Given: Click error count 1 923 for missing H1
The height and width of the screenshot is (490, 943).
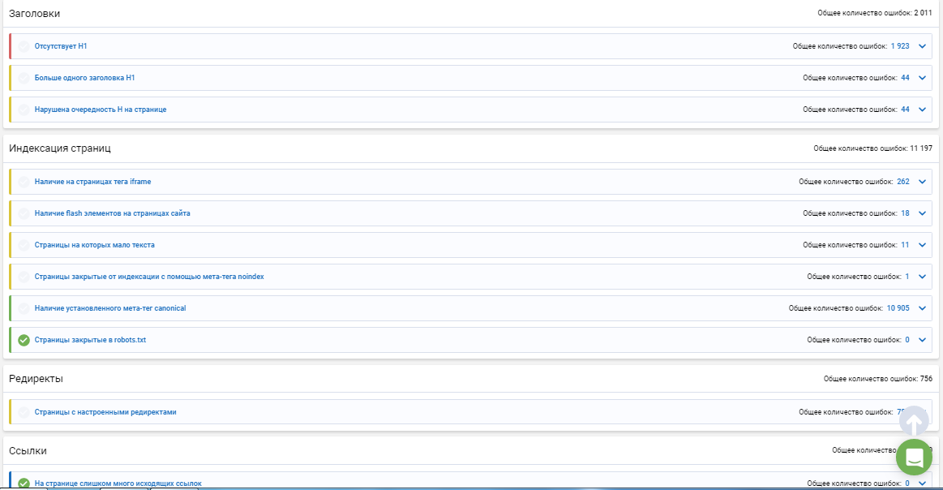Looking at the screenshot, I should click(900, 46).
